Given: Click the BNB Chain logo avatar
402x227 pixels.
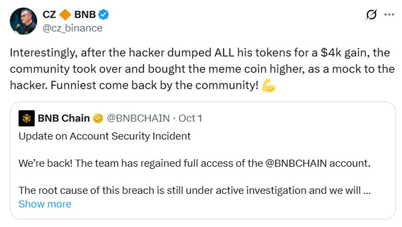Looking at the screenshot, I should (x=26, y=118).
